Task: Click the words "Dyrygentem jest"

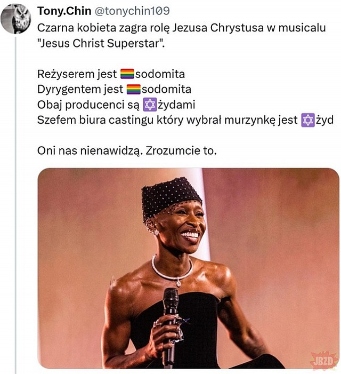Action: point(80,90)
